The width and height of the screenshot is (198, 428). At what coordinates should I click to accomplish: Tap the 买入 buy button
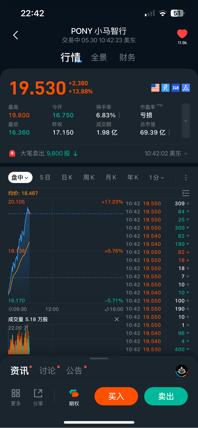(116, 396)
